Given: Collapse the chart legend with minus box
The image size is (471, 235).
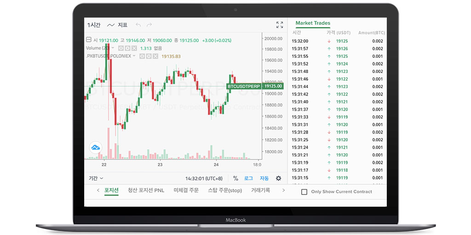Looking at the screenshot, I should 89,40.
